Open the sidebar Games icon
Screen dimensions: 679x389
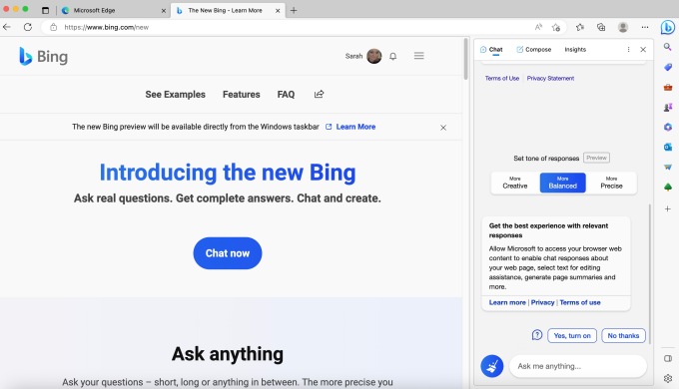tap(668, 107)
